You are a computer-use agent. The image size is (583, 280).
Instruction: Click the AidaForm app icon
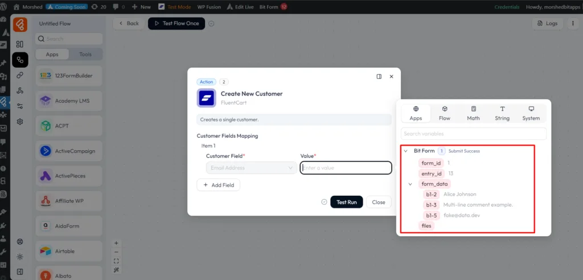click(x=46, y=226)
